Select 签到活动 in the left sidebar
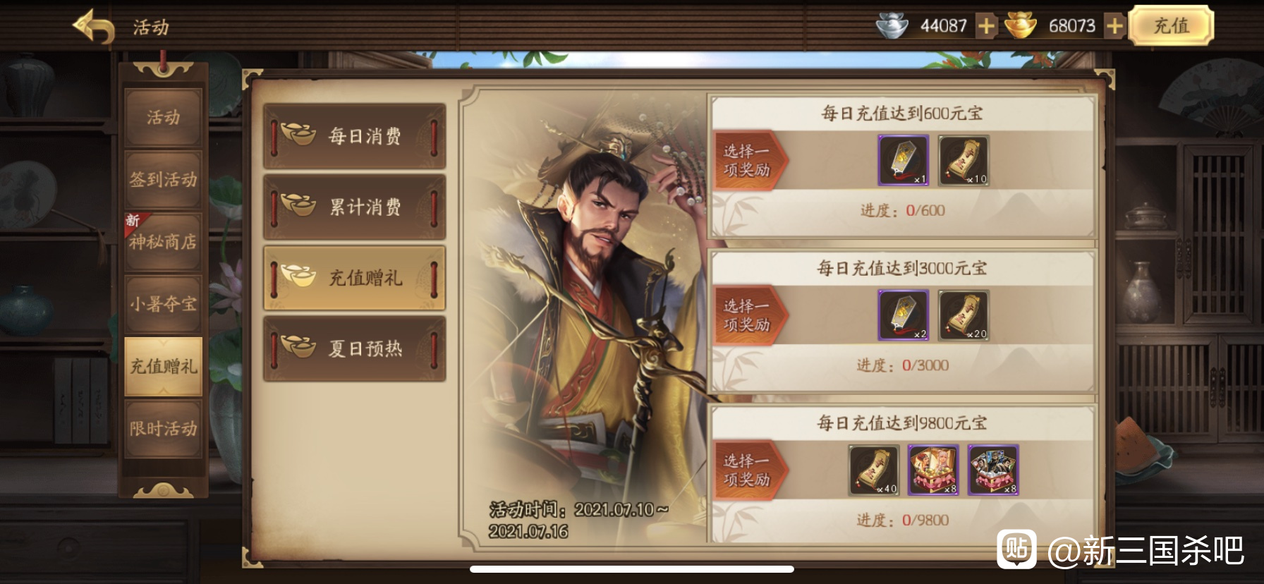Viewport: 1264px width, 584px height. 164,179
